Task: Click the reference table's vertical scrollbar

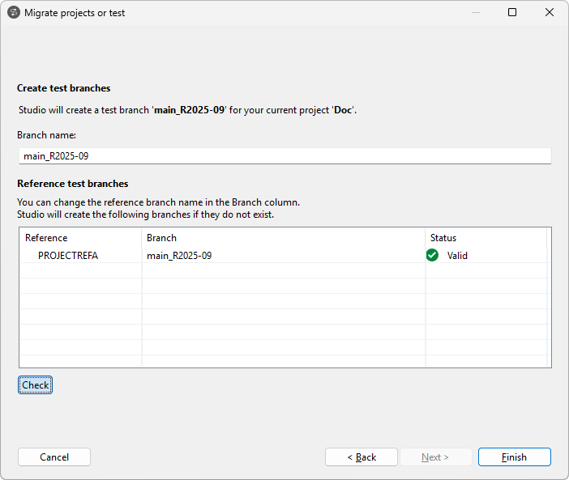Action: [x=550, y=298]
